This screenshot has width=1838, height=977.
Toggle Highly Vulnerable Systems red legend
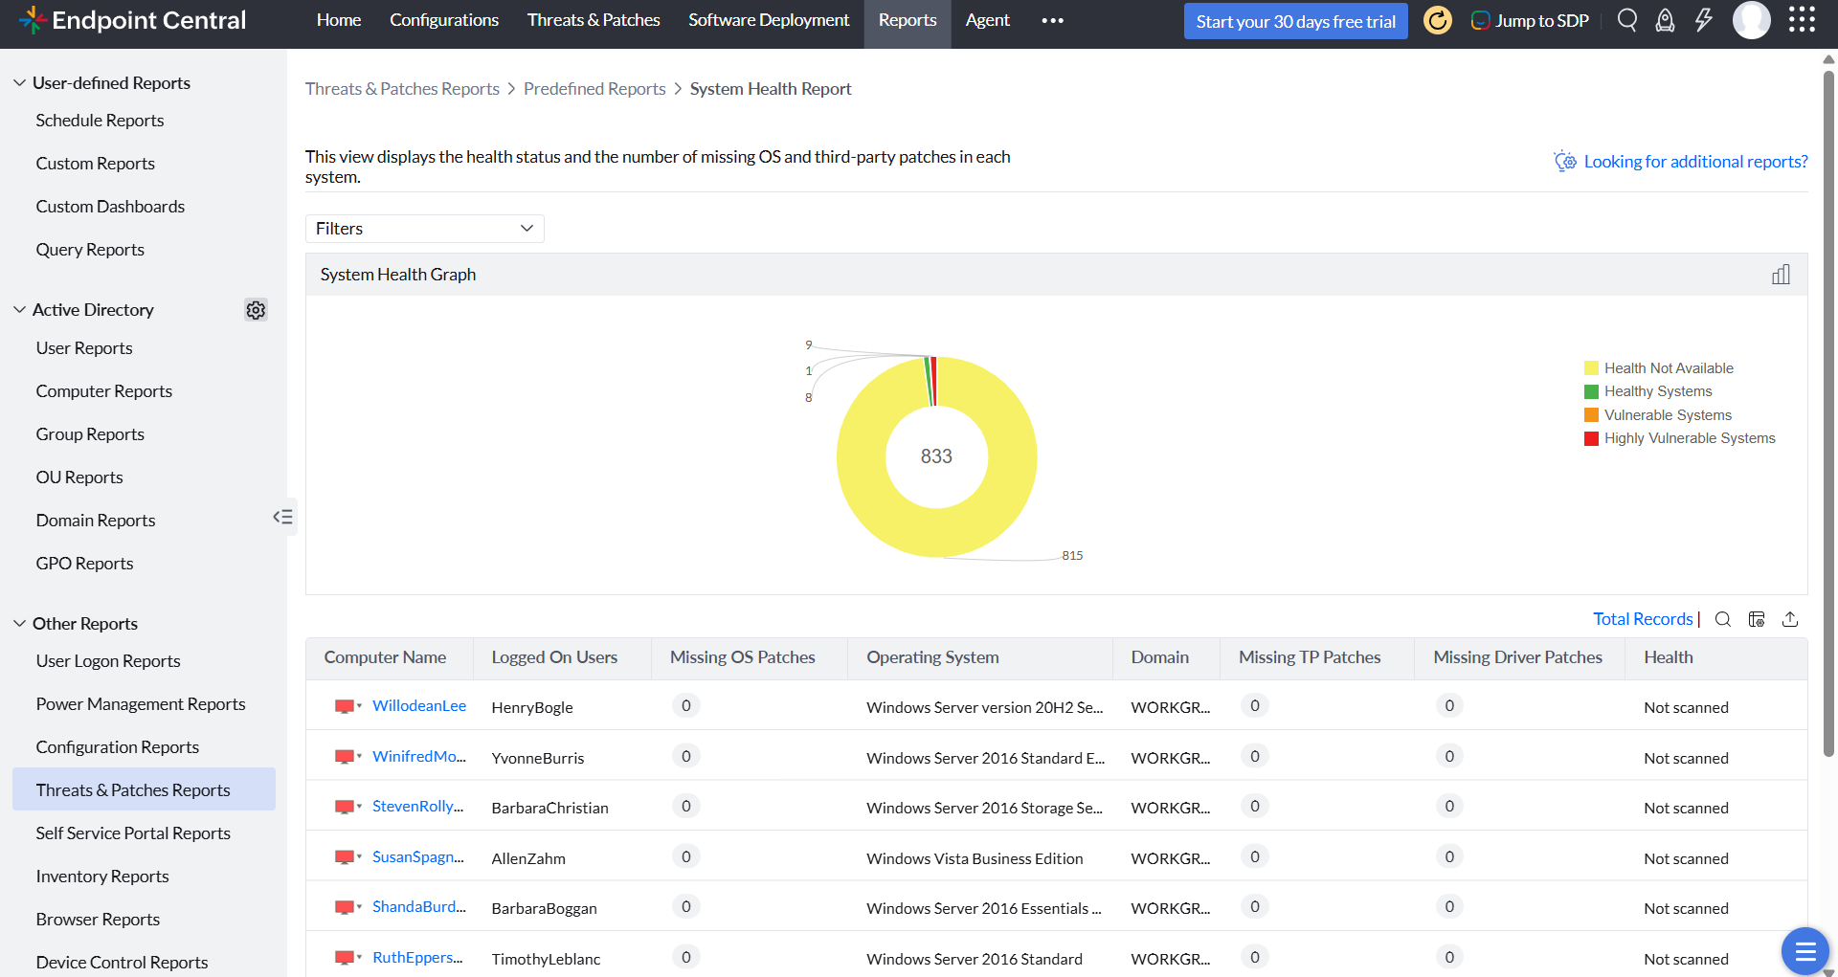1679,438
